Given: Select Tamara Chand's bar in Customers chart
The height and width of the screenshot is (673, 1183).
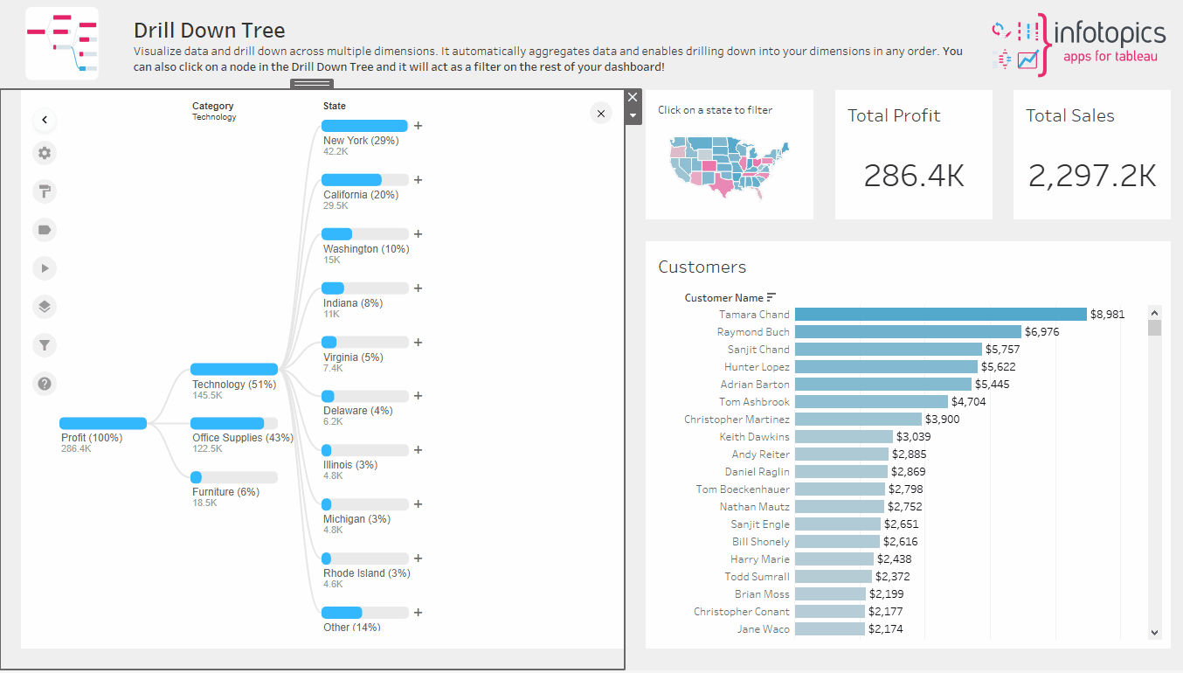Looking at the screenshot, I should pyautogui.click(x=940, y=315).
